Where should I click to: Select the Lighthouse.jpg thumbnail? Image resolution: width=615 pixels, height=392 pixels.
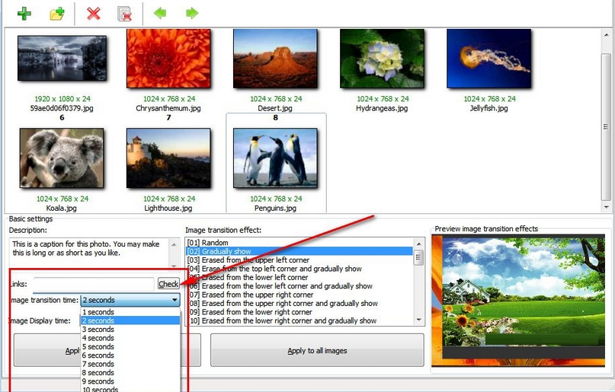[x=168, y=158]
